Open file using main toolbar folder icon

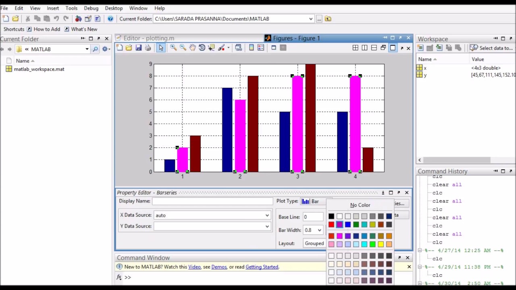coord(15,19)
